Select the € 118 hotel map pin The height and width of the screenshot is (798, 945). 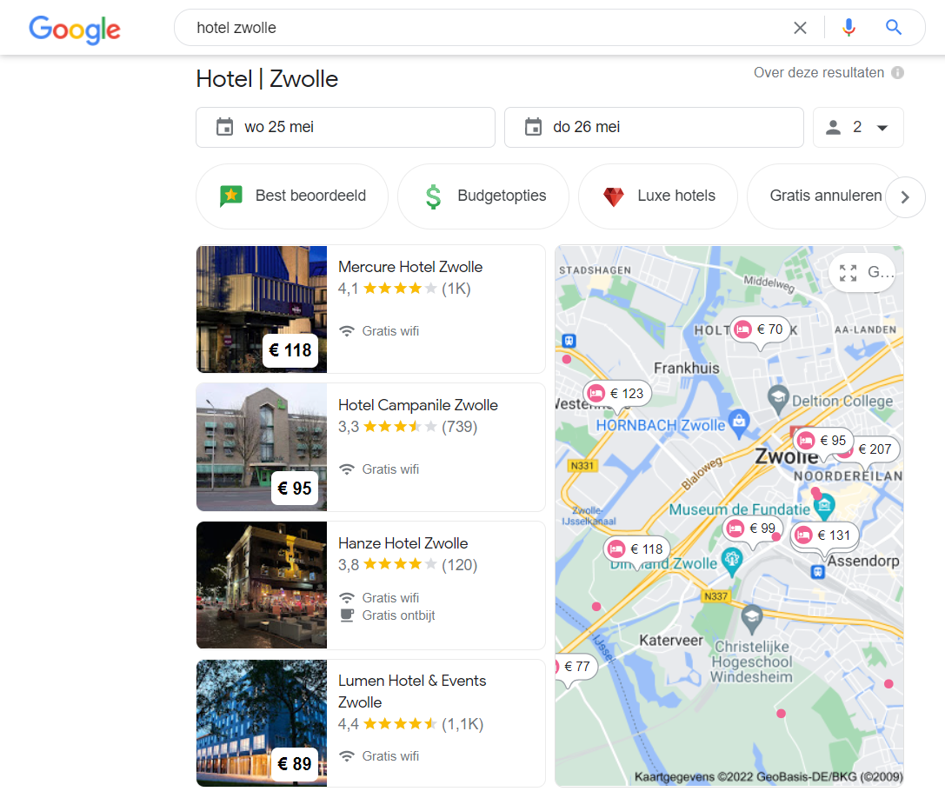(x=637, y=549)
